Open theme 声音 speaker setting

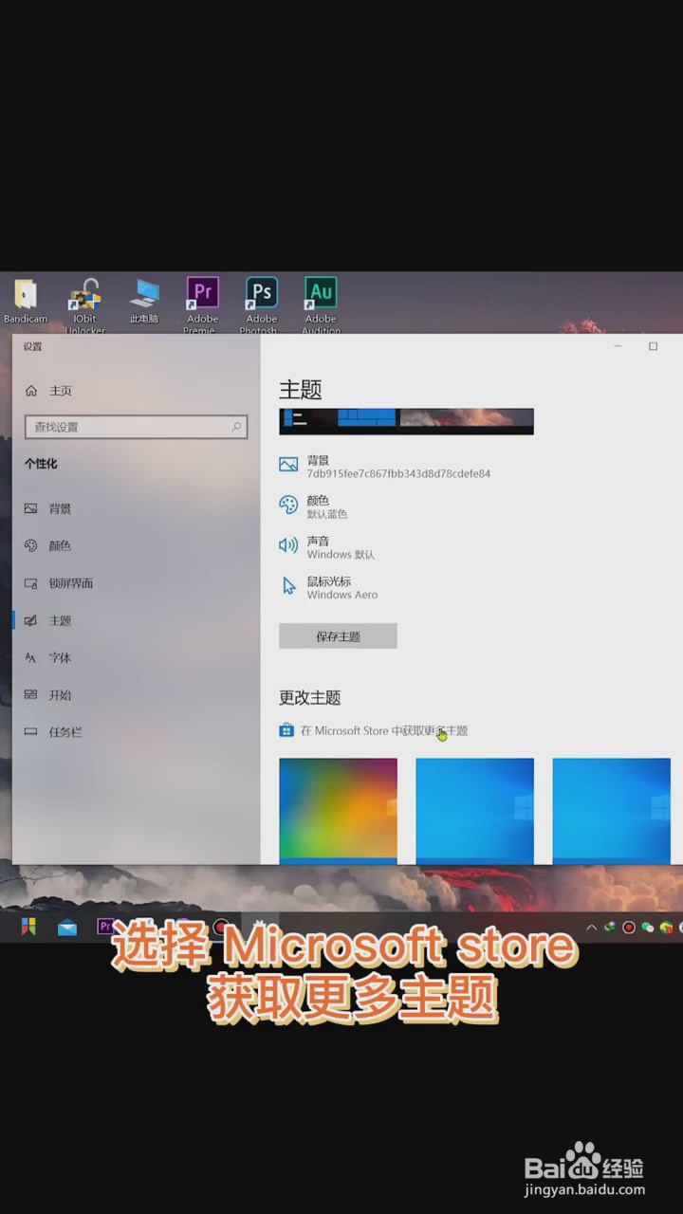coord(327,547)
